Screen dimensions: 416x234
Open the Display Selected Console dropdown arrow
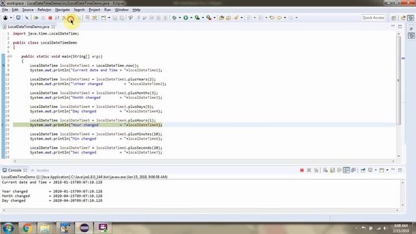coord(376,170)
